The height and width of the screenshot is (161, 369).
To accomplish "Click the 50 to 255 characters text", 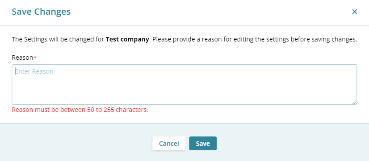I will (x=117, y=110).
